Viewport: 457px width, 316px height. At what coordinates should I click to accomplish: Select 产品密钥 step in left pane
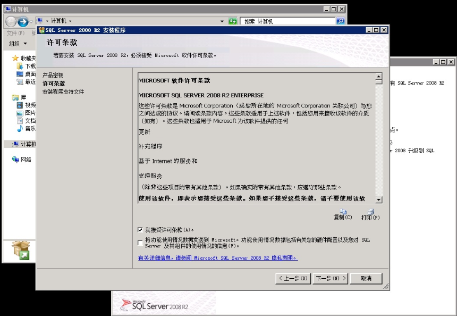point(53,75)
